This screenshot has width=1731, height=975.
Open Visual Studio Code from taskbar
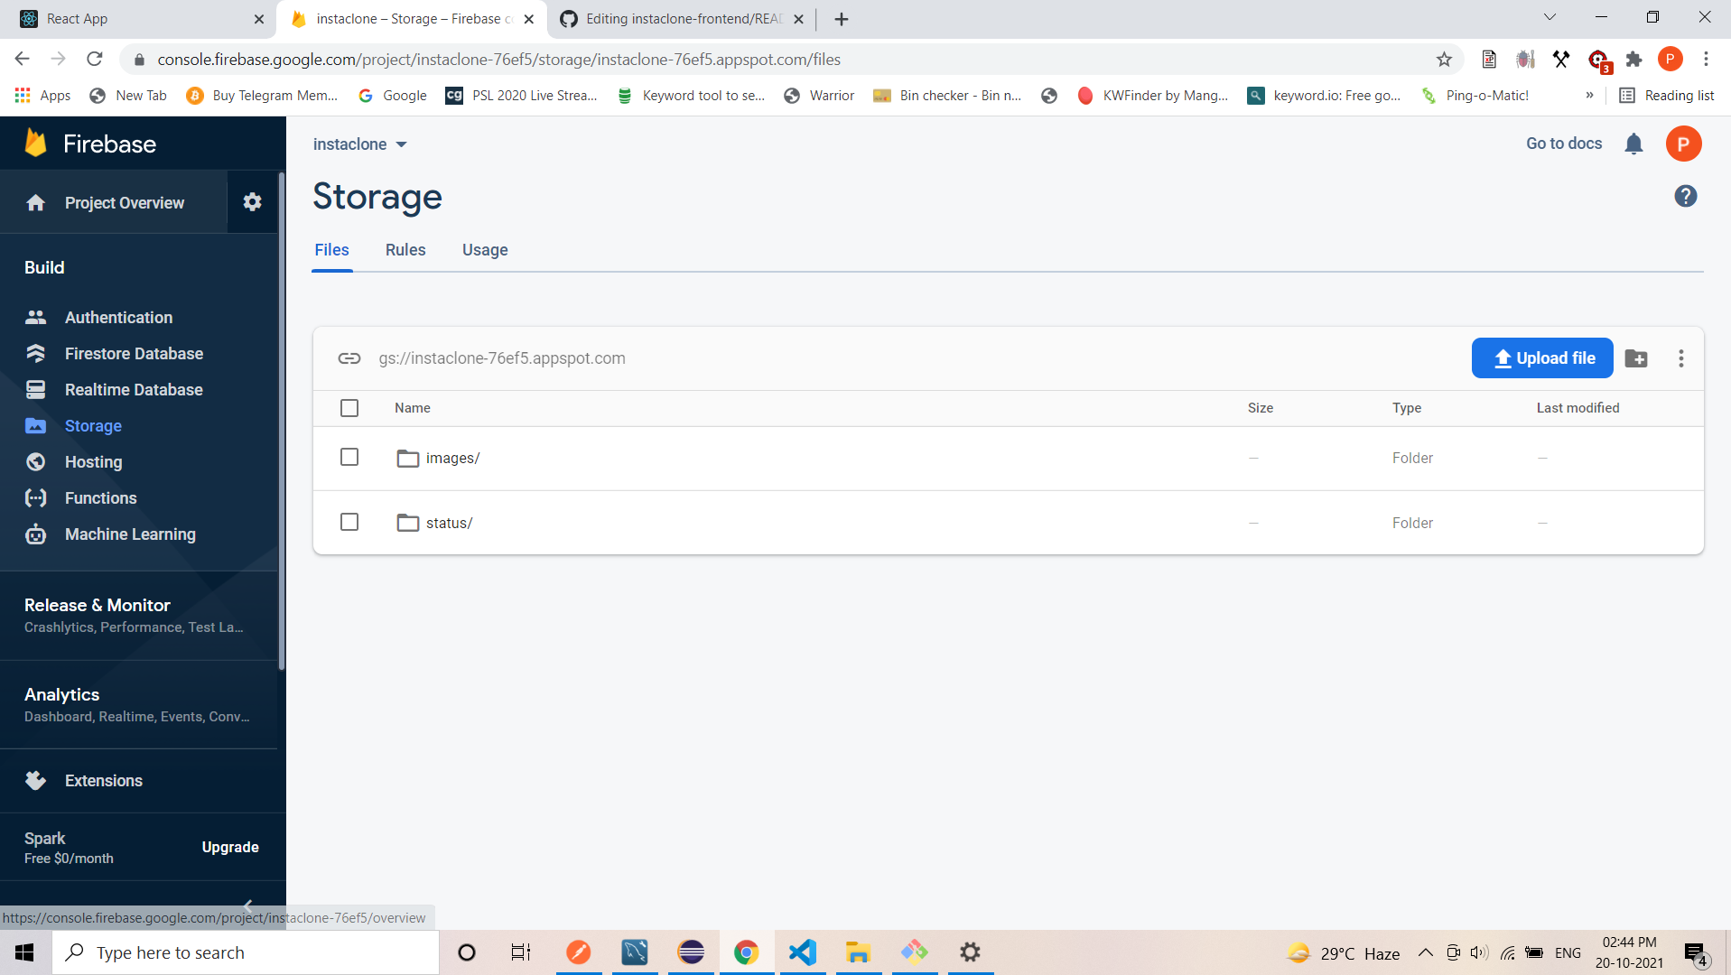pyautogui.click(x=802, y=952)
